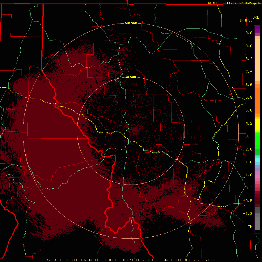Select the purple segment atop the color bar
Image resolution: width=262 pixels, height=262 pixels.
point(257,29)
